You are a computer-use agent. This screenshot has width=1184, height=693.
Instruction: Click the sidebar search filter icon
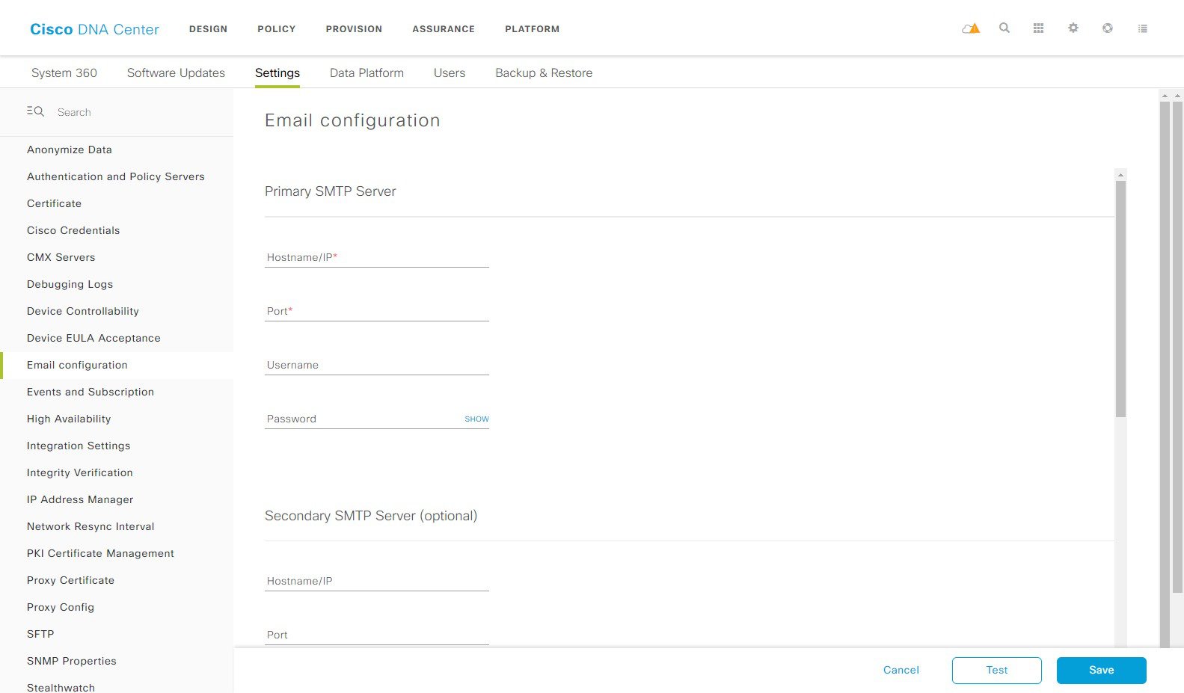(35, 111)
